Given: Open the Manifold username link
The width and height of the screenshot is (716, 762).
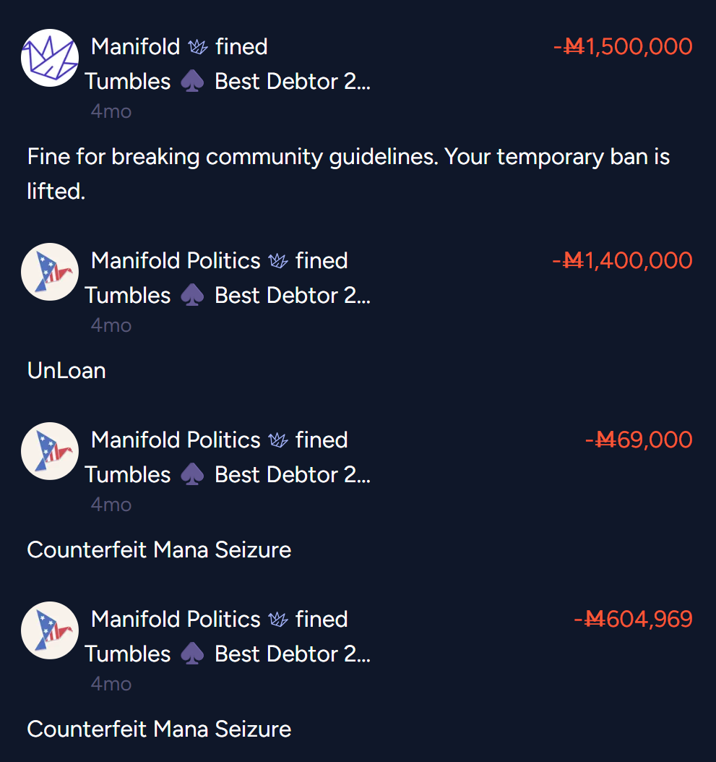Looking at the screenshot, I should (x=136, y=47).
